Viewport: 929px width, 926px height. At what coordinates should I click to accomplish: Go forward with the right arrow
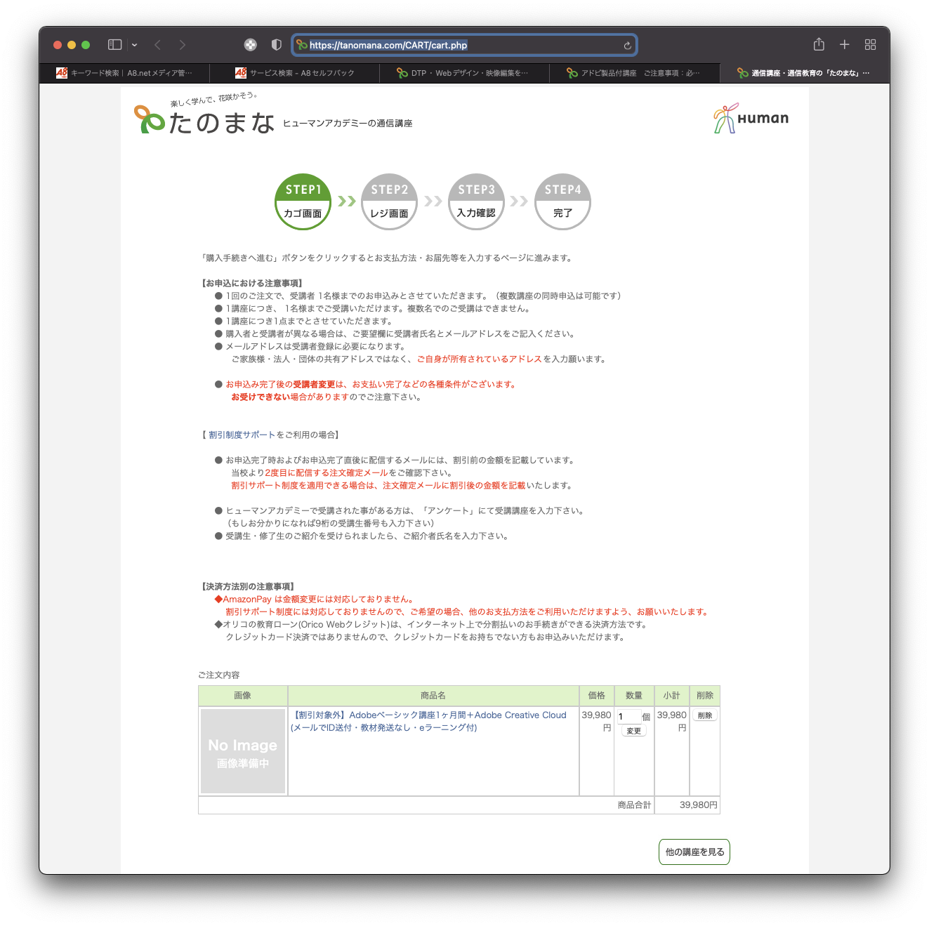[x=183, y=45]
